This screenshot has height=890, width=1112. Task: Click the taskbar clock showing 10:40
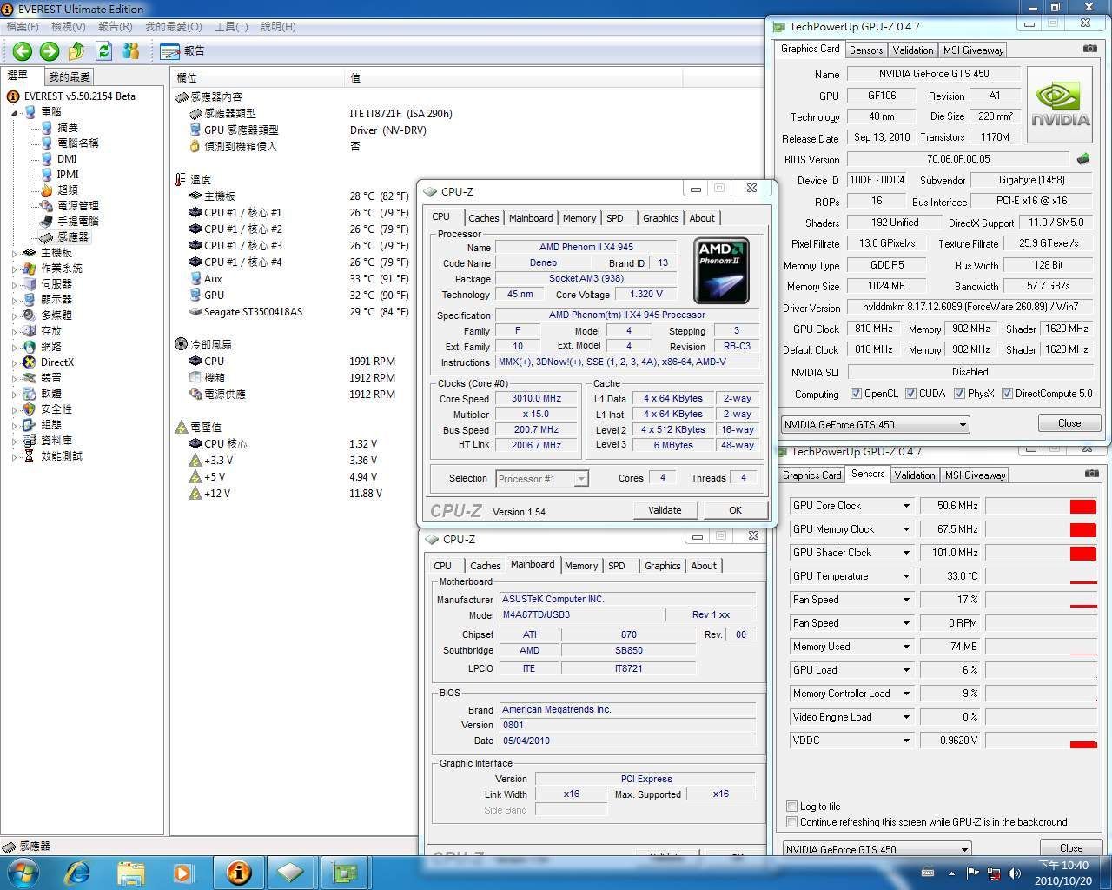point(1062,873)
